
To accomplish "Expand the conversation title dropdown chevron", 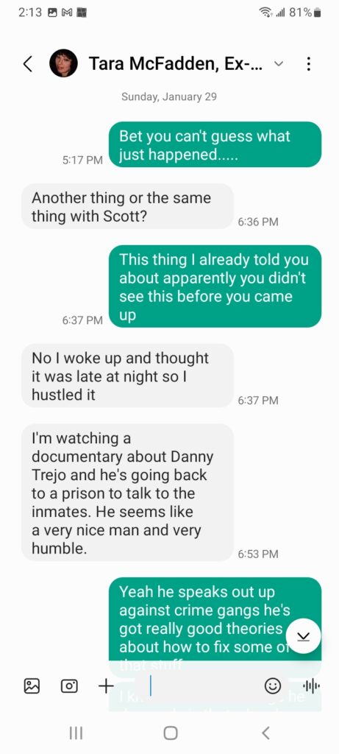I will [x=279, y=63].
